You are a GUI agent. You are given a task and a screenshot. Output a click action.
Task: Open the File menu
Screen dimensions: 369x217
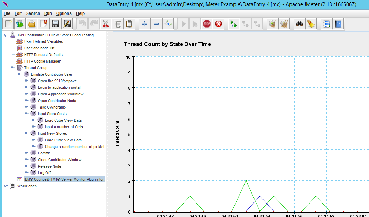click(7, 13)
